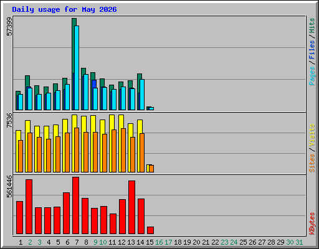Click day 16 on the x-axis
319x249 pixels.
[x=159, y=242]
